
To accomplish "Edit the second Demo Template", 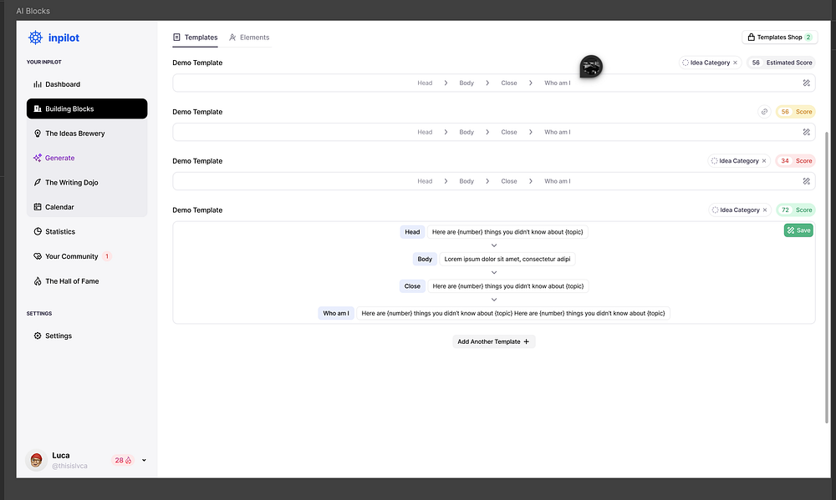I will [x=806, y=132].
